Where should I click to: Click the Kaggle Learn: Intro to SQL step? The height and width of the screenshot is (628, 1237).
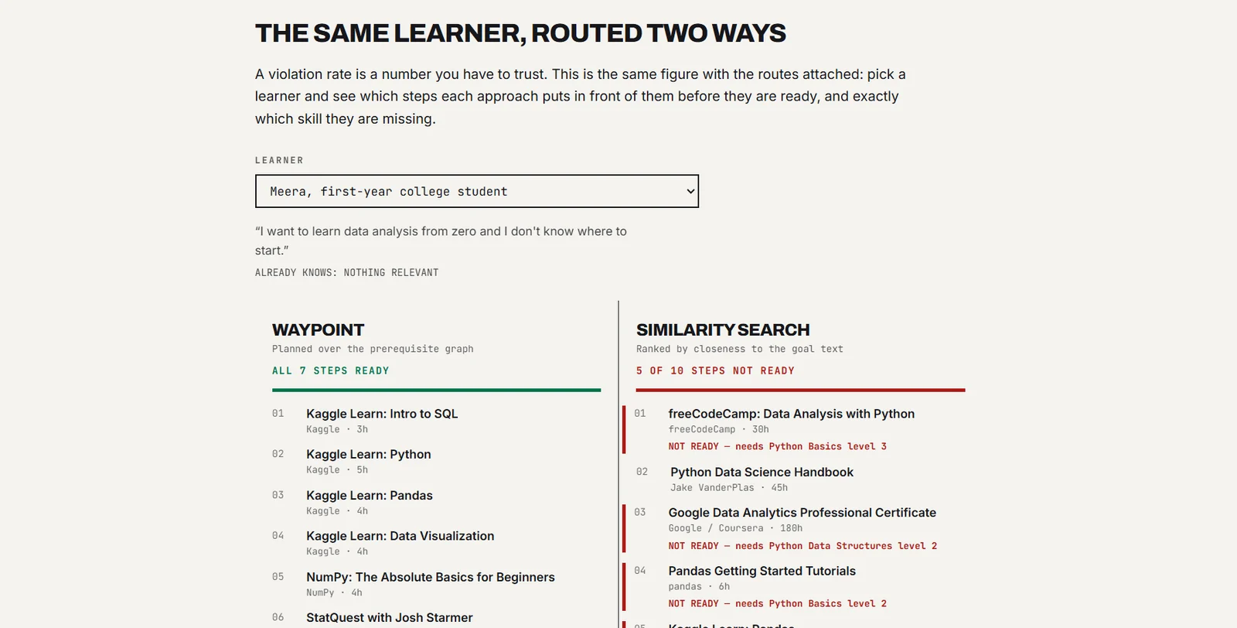[382, 414]
